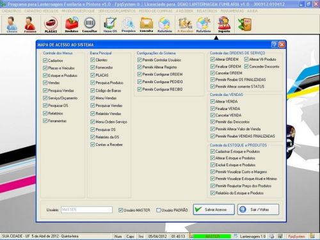
Task: Open the AJUDA menu
Action: coord(252,11)
